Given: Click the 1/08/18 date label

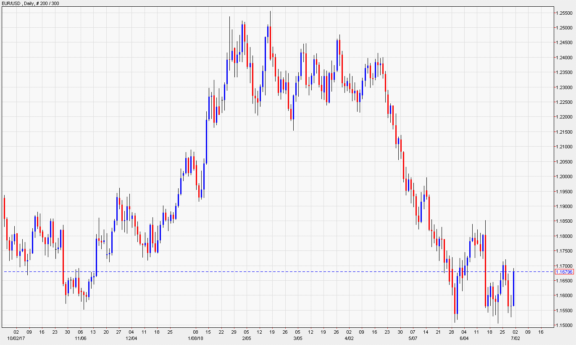Looking at the screenshot, I should (x=195, y=338).
